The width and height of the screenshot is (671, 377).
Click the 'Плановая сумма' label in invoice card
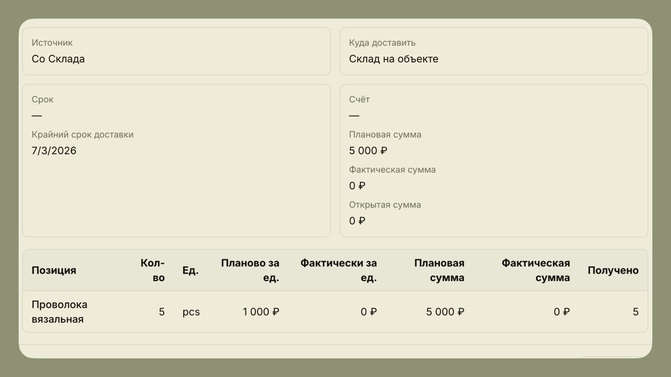385,135
